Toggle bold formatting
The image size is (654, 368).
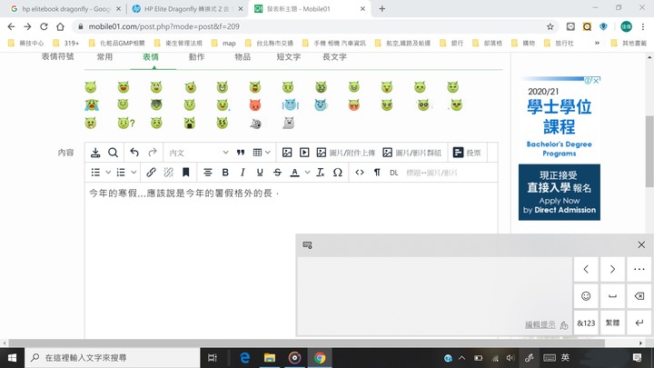pyautogui.click(x=225, y=173)
